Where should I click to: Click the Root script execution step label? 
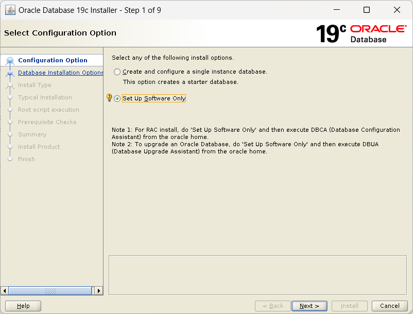coord(48,110)
